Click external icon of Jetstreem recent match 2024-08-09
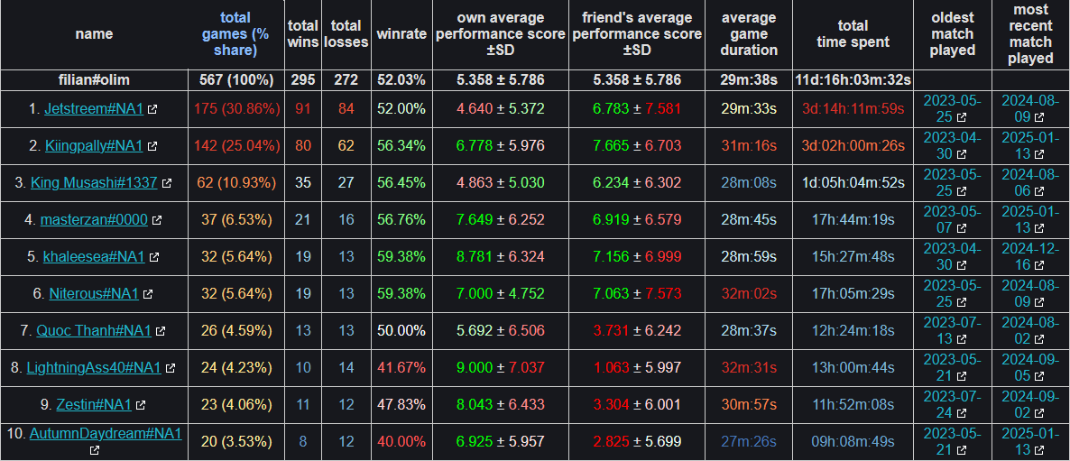The height and width of the screenshot is (461, 1070). (x=1038, y=116)
